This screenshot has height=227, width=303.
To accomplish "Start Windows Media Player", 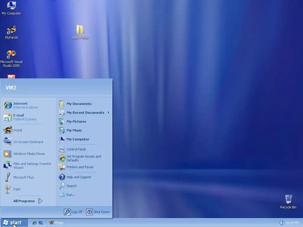I will pos(28,154).
